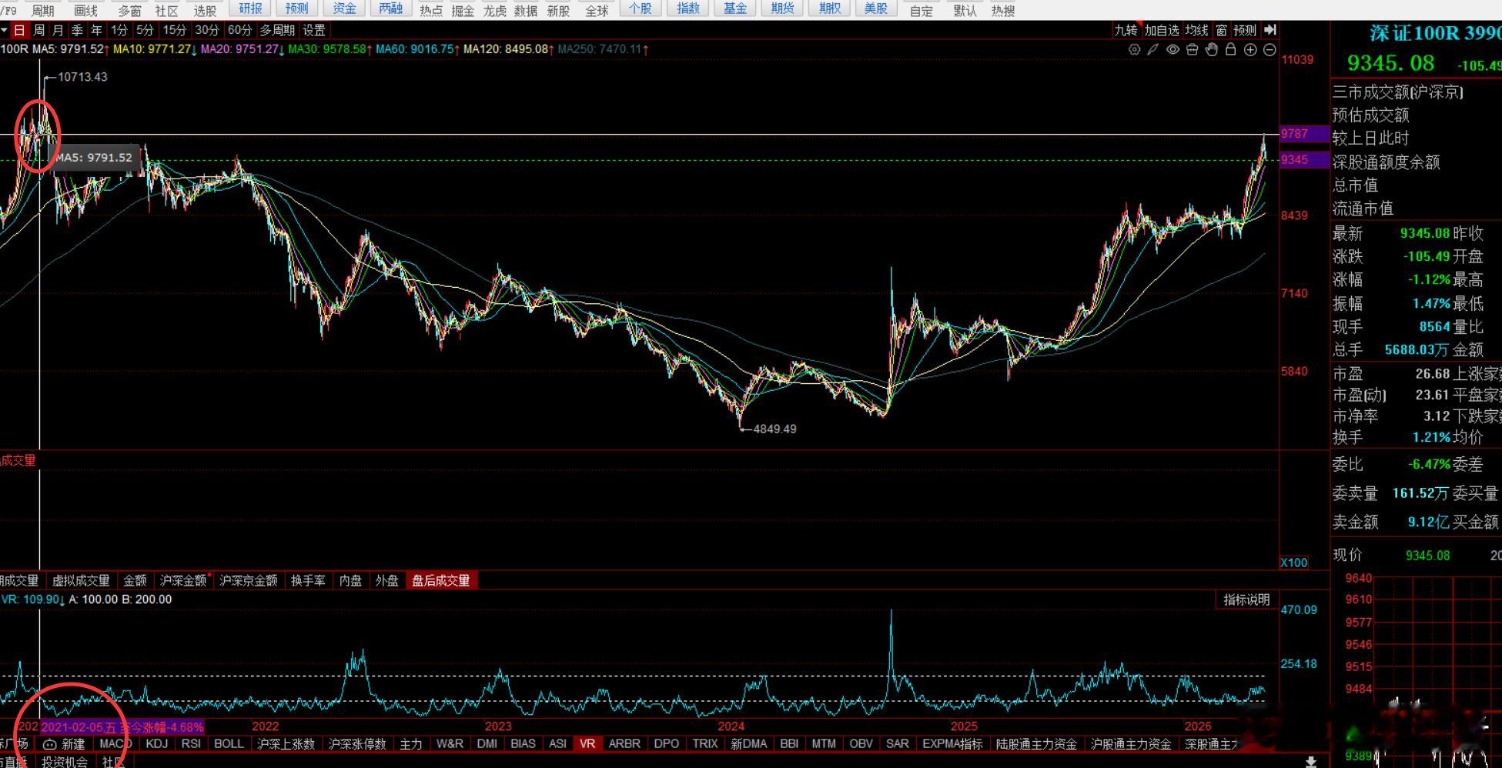The width and height of the screenshot is (1502, 768).
Task: Open 选股 menu item
Action: click(x=205, y=11)
